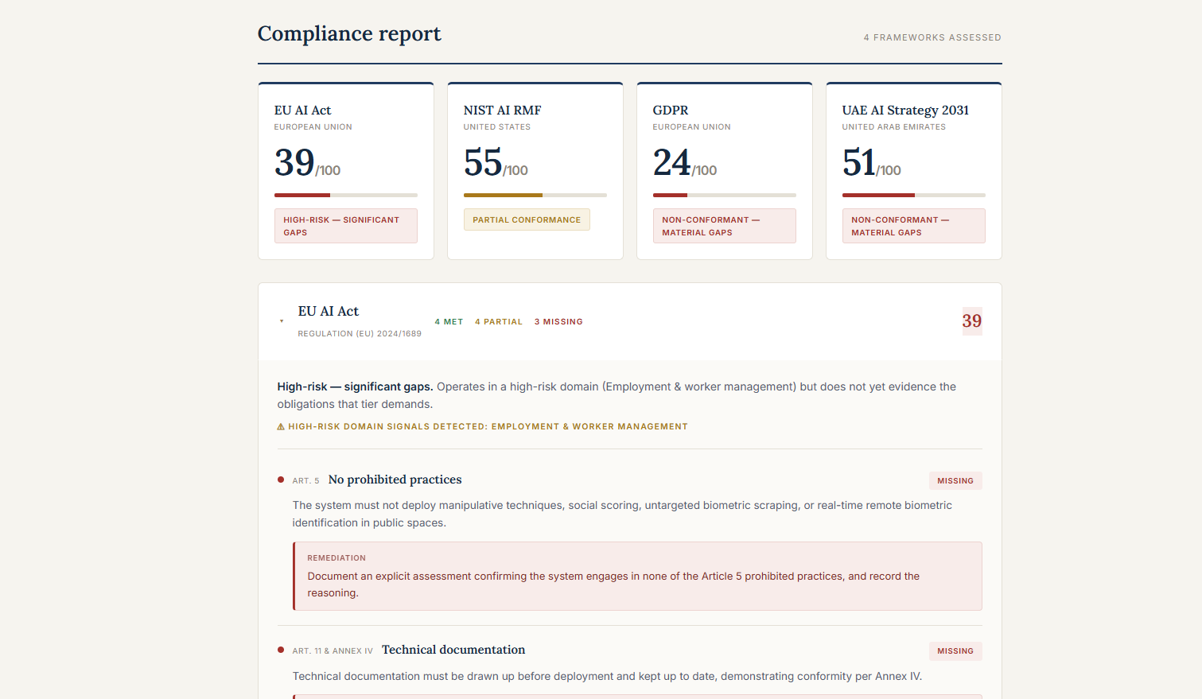Click the MISSING badge for Technical documentation

[x=955, y=651]
